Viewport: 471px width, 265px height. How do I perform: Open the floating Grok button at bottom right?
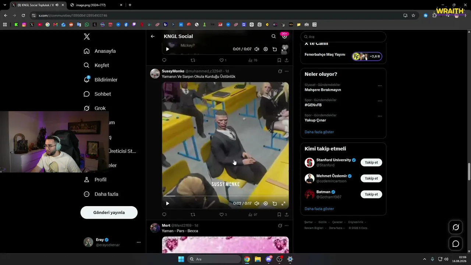456,227
